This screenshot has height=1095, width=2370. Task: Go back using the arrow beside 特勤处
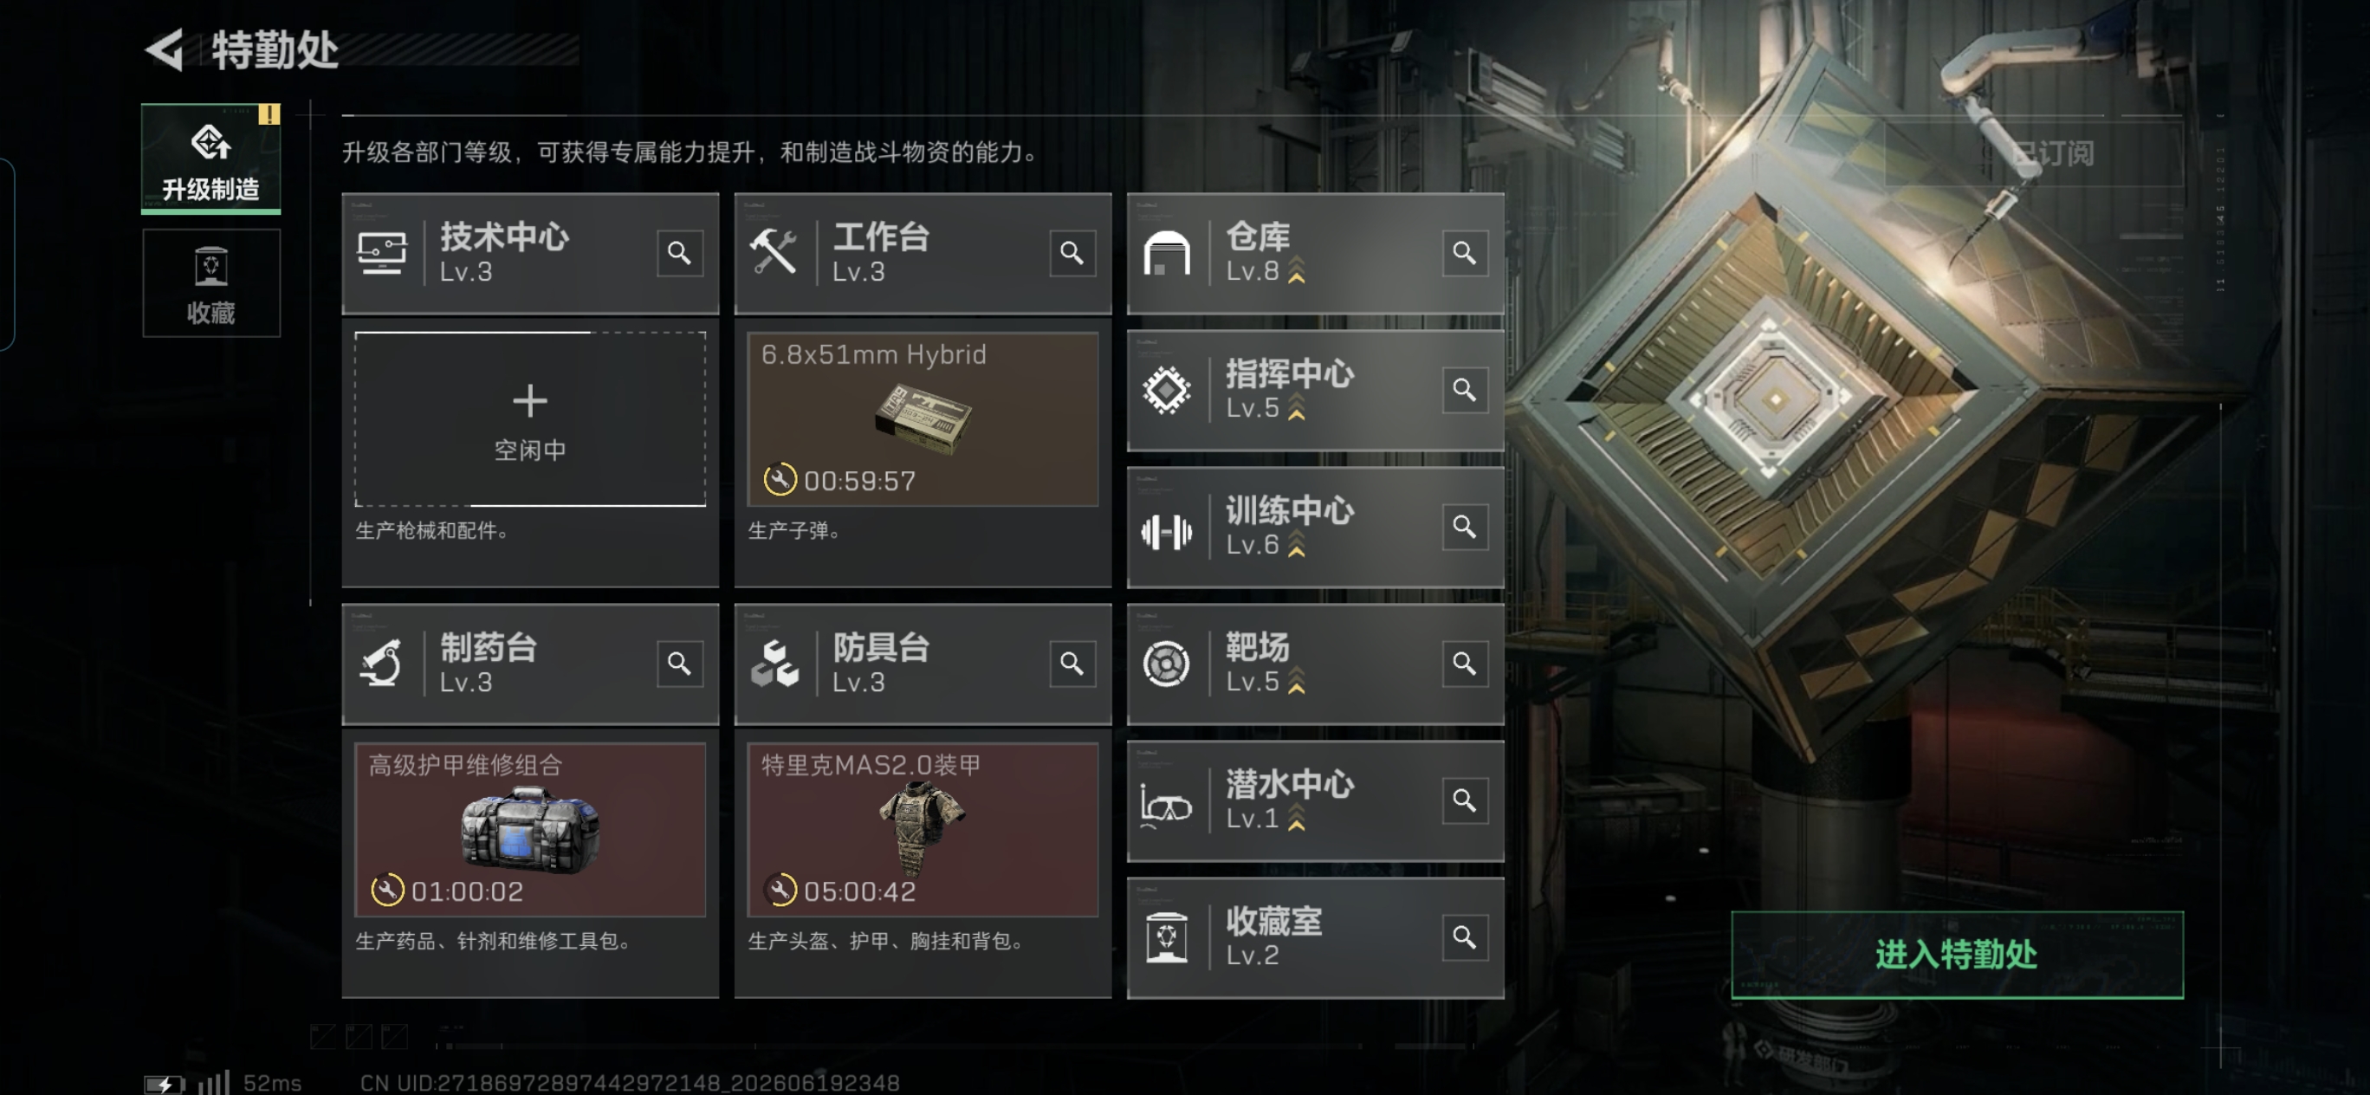165,49
